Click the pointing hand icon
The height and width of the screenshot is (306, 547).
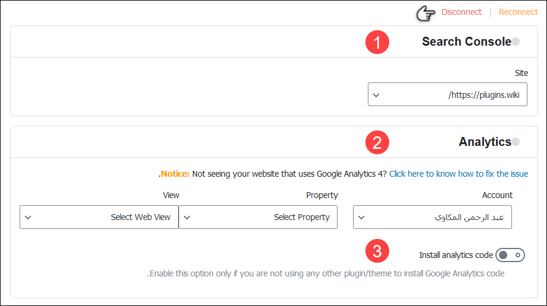point(425,13)
